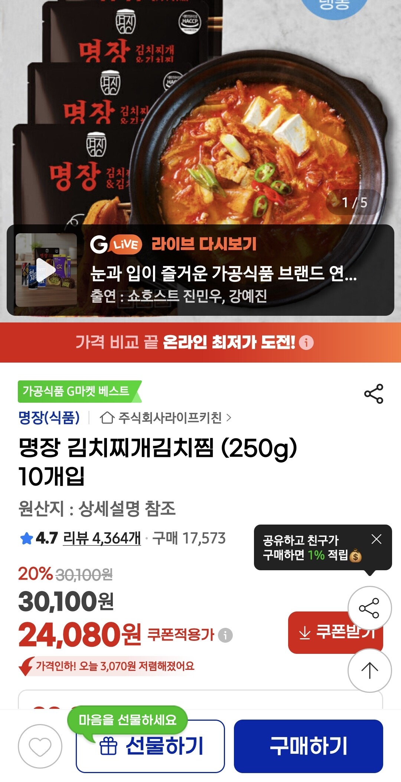Tap the 가격인하 price drop notice

click(107, 666)
